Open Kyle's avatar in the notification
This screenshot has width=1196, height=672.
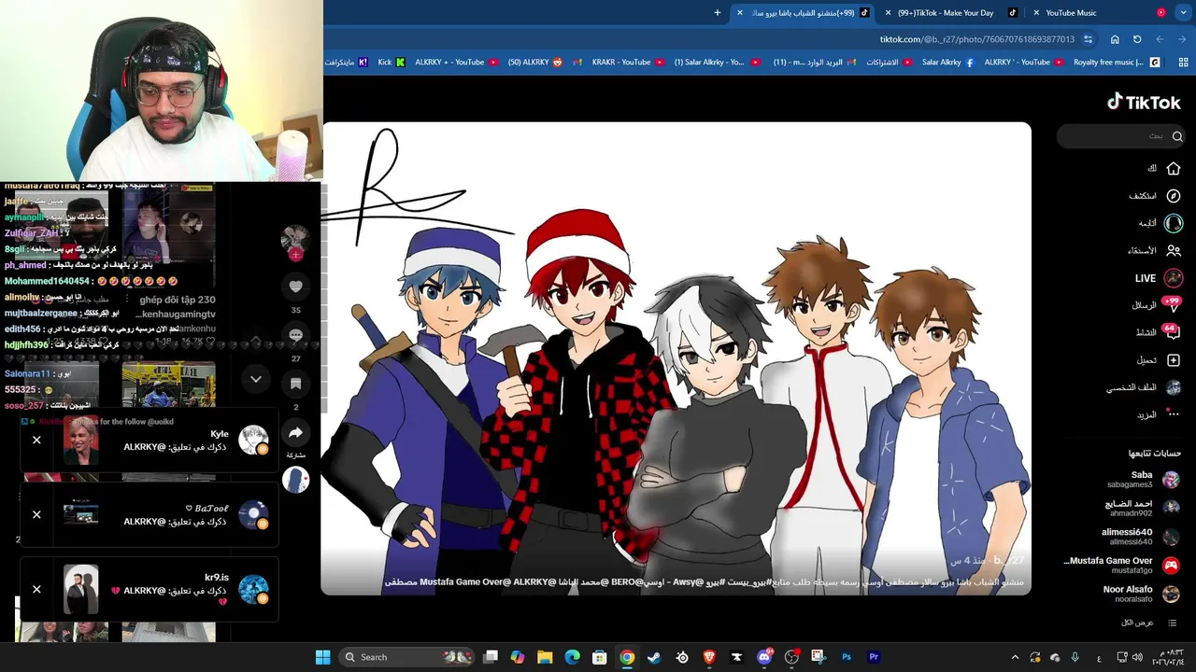pyautogui.click(x=253, y=440)
